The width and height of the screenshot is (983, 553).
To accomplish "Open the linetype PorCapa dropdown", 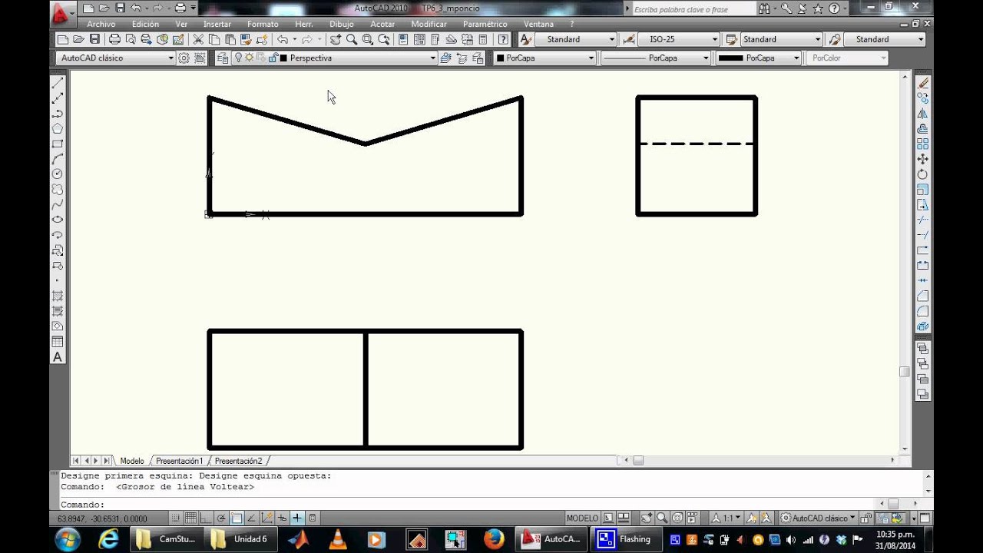I will pos(655,58).
